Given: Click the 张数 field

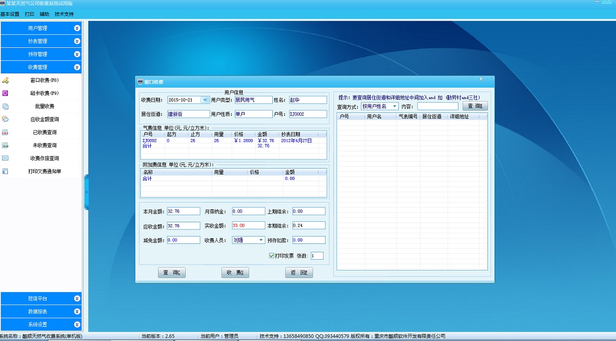Looking at the screenshot, I should 317,256.
